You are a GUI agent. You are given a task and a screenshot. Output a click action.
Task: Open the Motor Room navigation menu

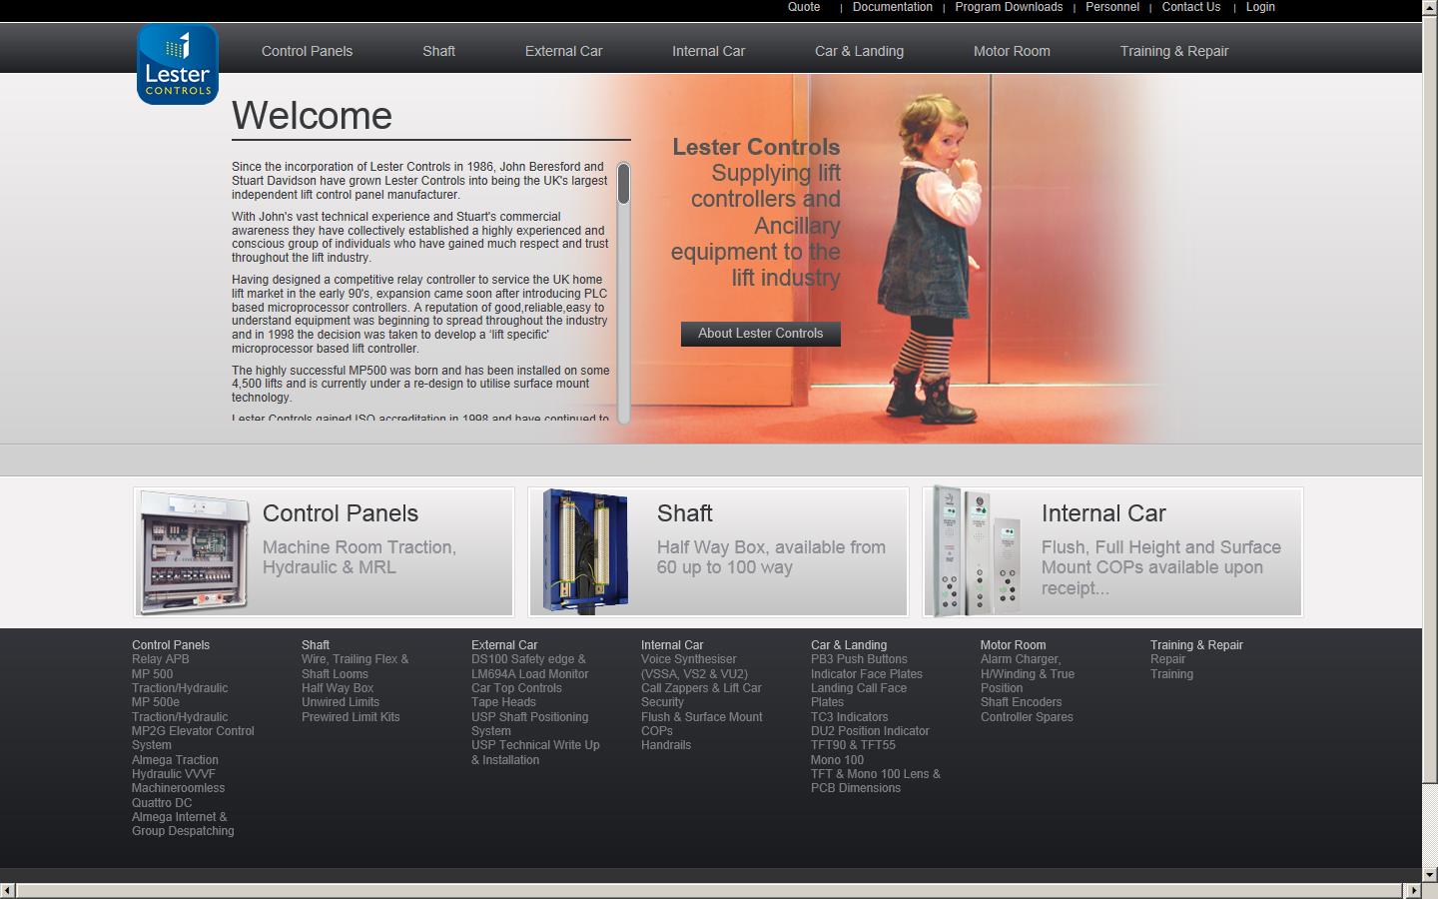(1012, 51)
